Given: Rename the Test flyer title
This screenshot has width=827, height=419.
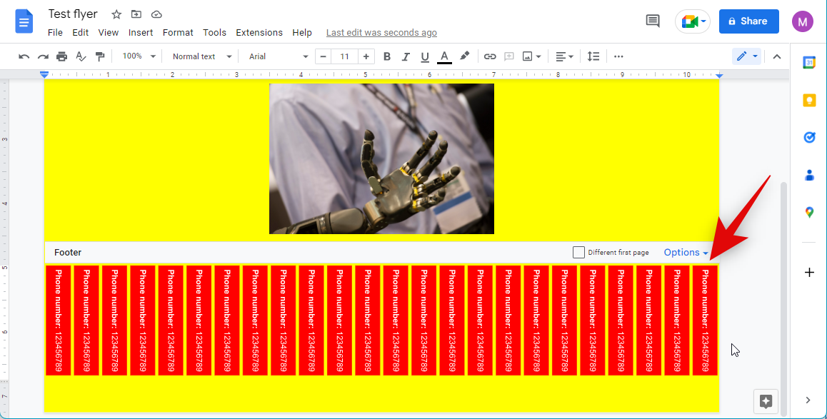Looking at the screenshot, I should pos(73,14).
